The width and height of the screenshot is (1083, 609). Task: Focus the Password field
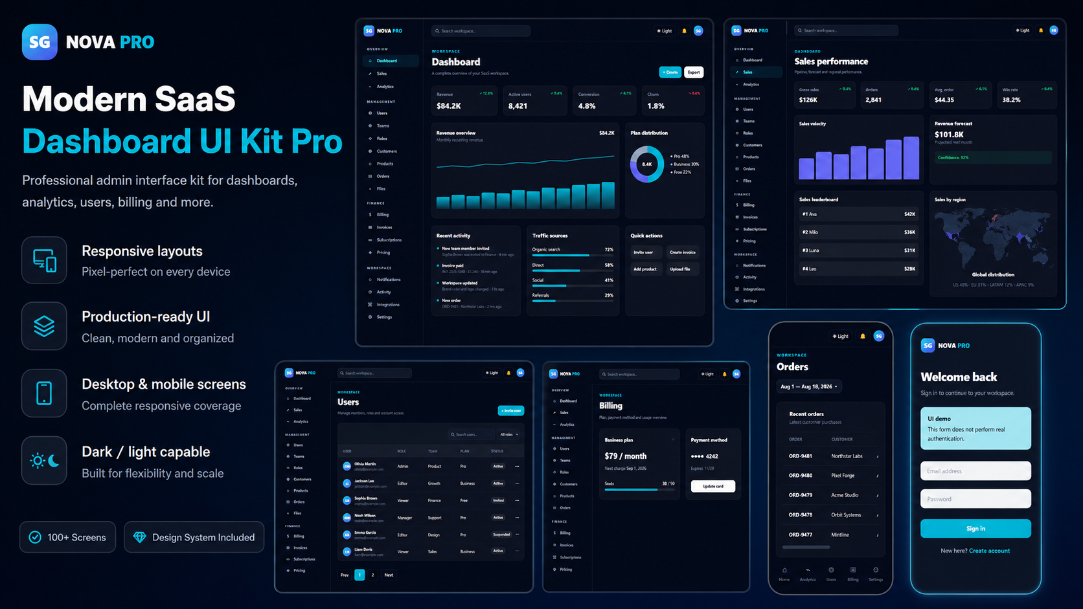975,499
